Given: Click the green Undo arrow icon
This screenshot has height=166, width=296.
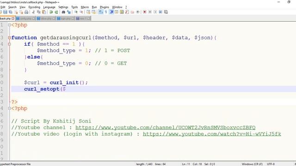Looking at the screenshot, I should 51,12.
